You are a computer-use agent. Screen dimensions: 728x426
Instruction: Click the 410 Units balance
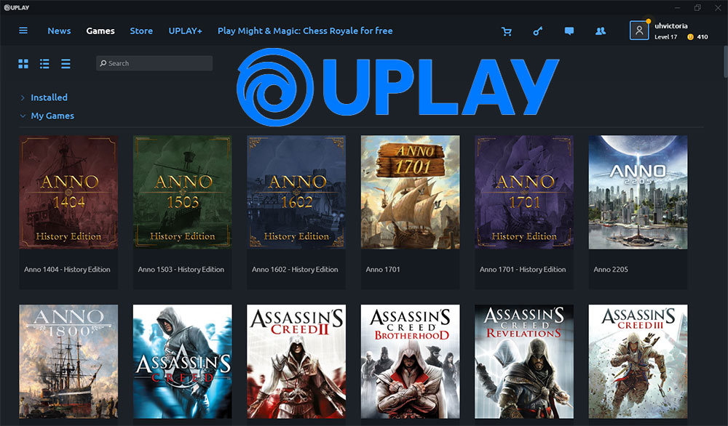[703, 37]
